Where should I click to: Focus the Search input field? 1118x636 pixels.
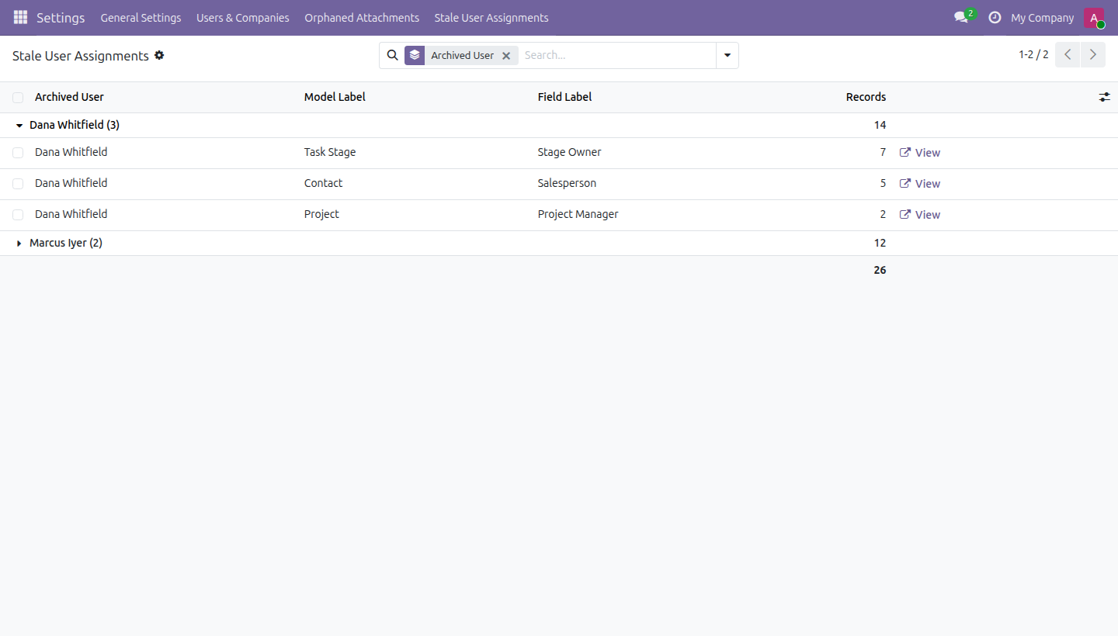click(x=618, y=55)
